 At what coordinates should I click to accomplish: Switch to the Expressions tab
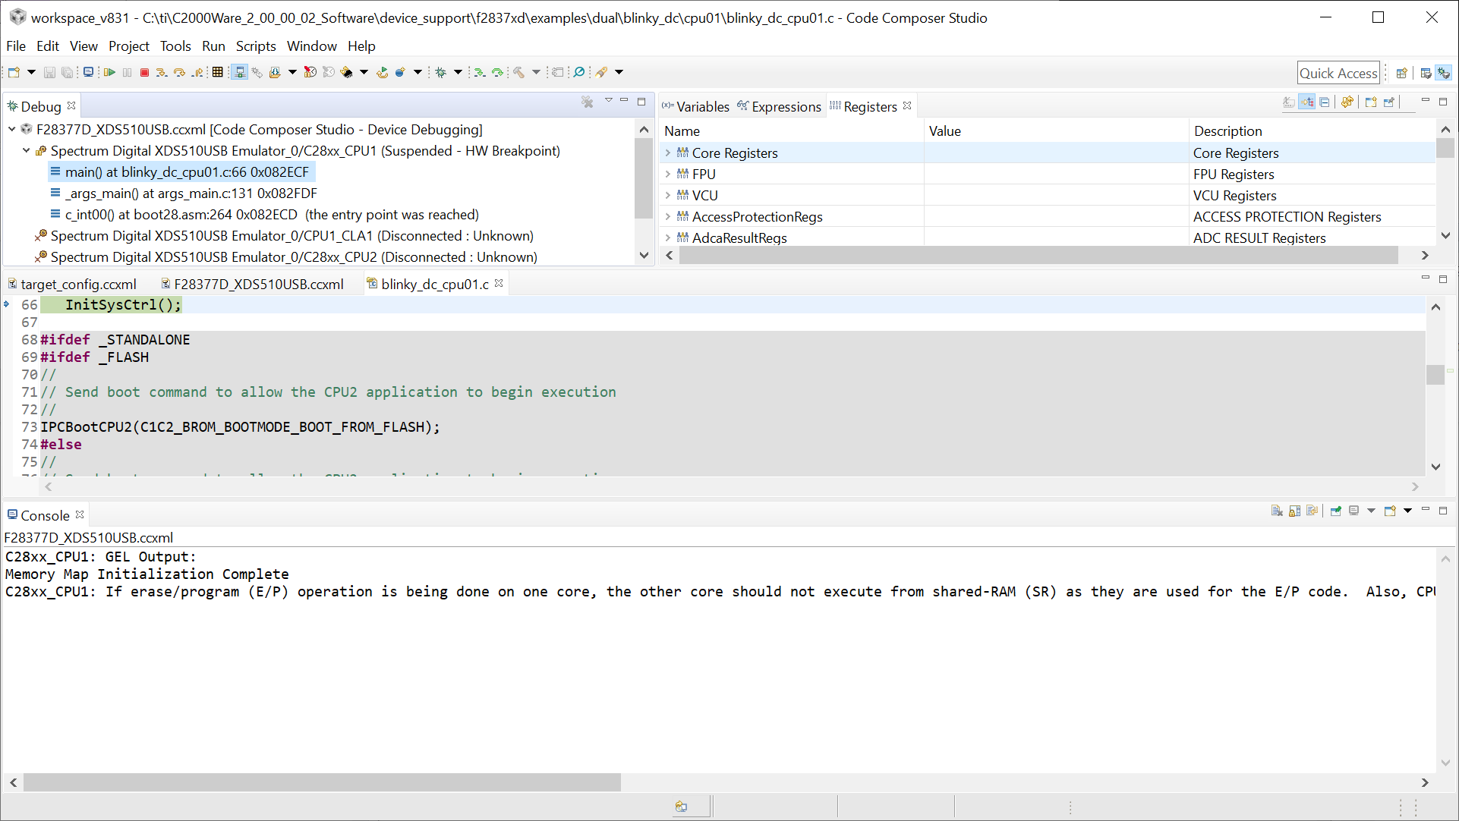tap(780, 106)
